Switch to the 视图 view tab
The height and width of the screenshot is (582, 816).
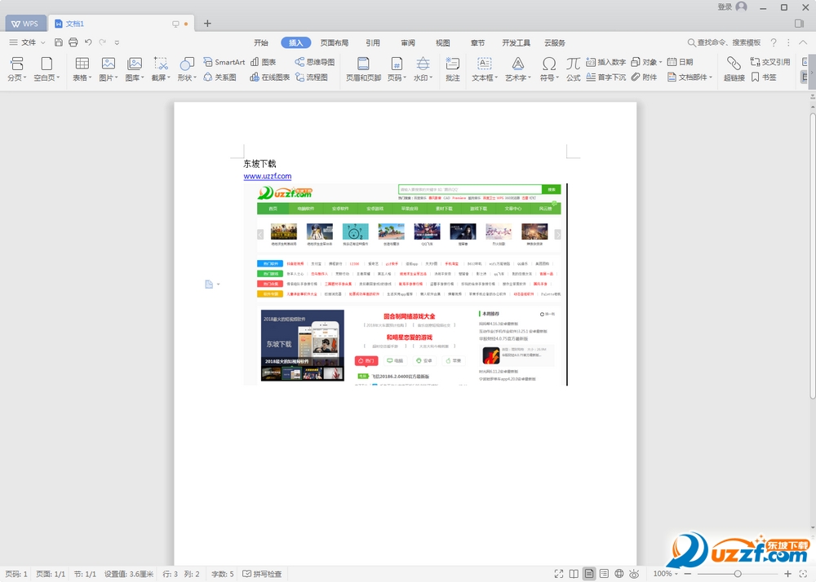[443, 42]
